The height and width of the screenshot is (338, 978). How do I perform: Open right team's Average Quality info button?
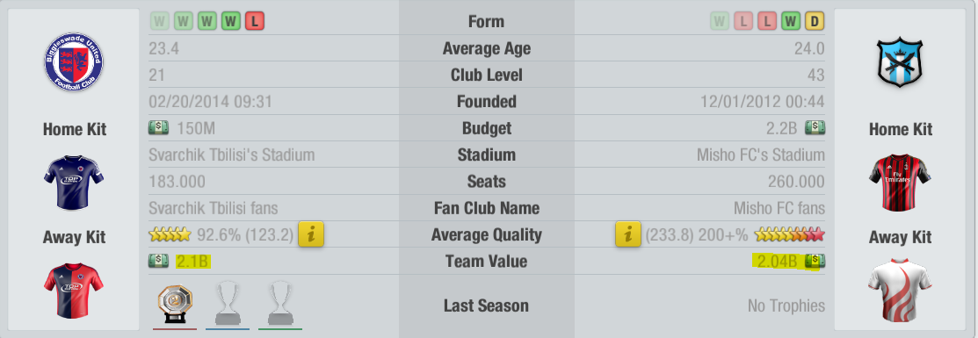[628, 234]
